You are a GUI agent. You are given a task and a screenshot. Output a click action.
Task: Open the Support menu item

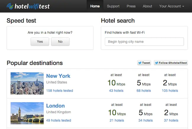(x=113, y=6)
